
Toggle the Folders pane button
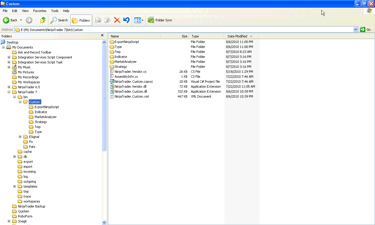81,20
